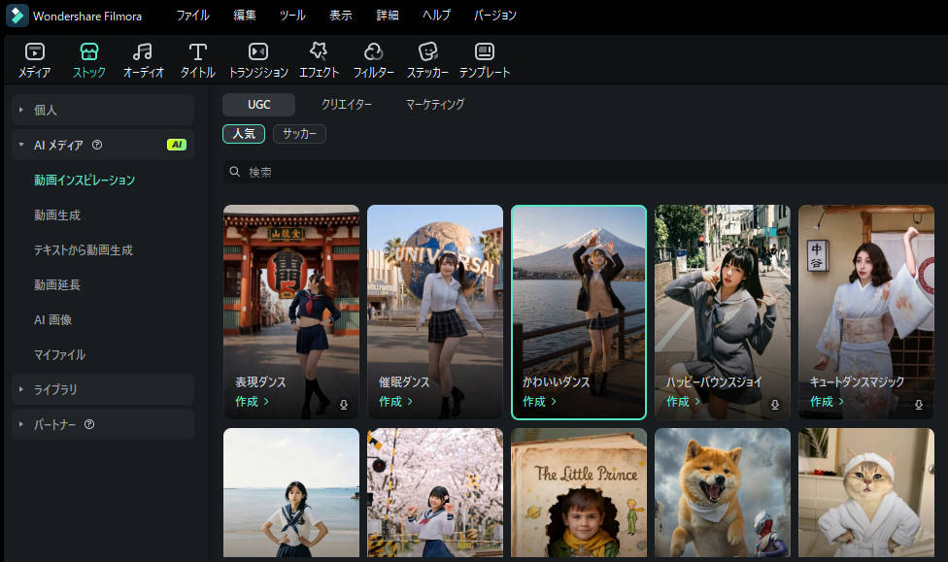
Task: Select 動画インスピレーション in sidebar
Action: pos(85,181)
